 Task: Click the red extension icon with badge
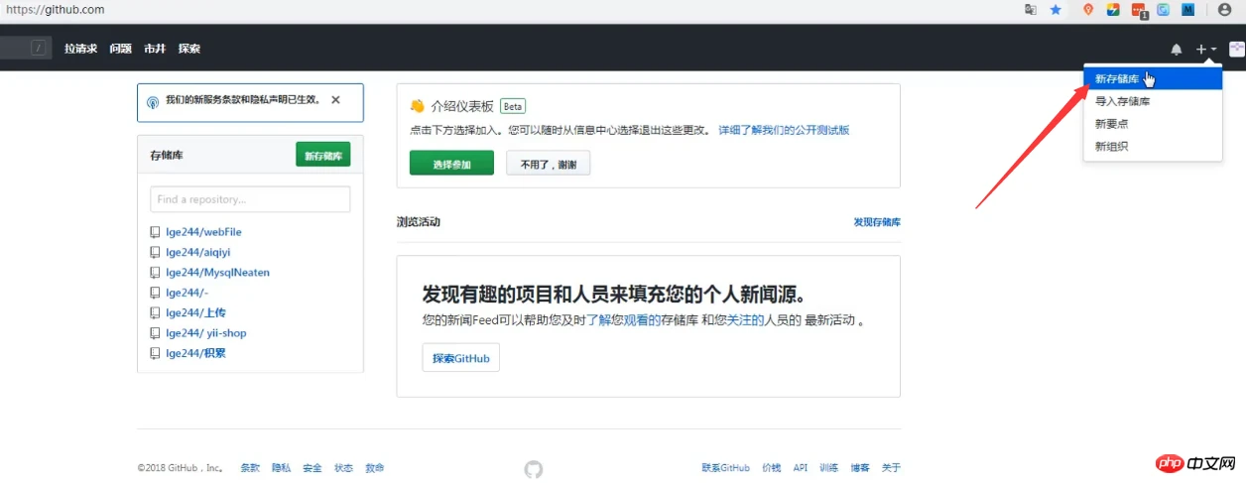coord(1140,10)
